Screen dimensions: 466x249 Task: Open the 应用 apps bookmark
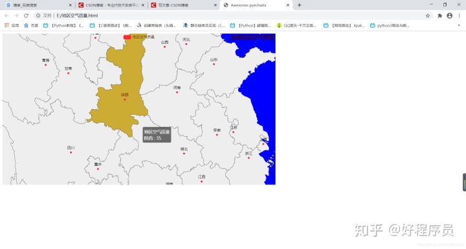coord(12,25)
